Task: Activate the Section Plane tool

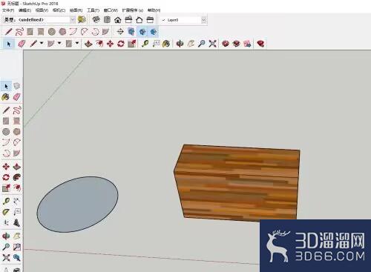Action: click(x=120, y=32)
